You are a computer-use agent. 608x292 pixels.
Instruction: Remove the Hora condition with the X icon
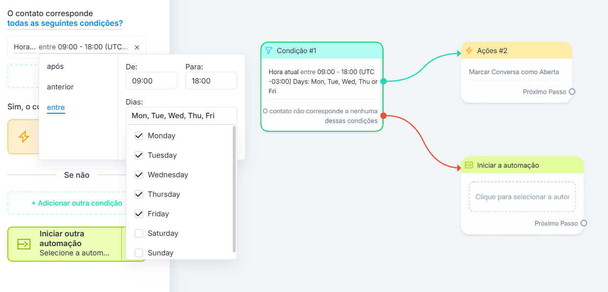point(137,47)
